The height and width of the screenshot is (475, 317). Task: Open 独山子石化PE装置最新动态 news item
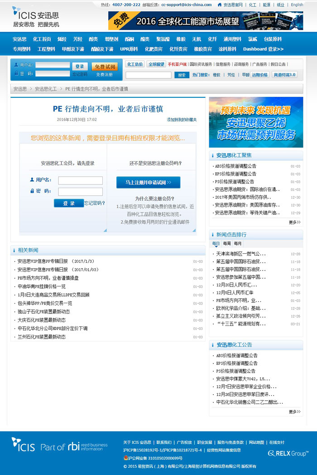pyautogui.click(x=43, y=311)
